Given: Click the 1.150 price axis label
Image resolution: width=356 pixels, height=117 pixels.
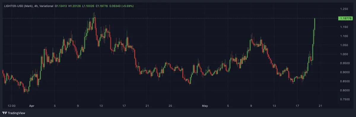Looking at the screenshot, I should (x=344, y=27).
